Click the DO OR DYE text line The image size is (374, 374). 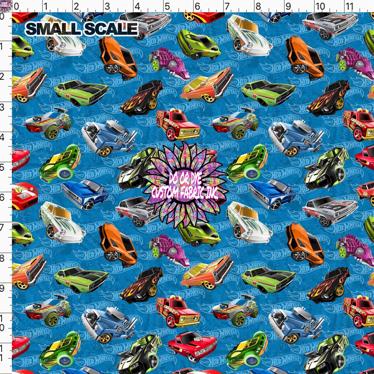pos(185,179)
